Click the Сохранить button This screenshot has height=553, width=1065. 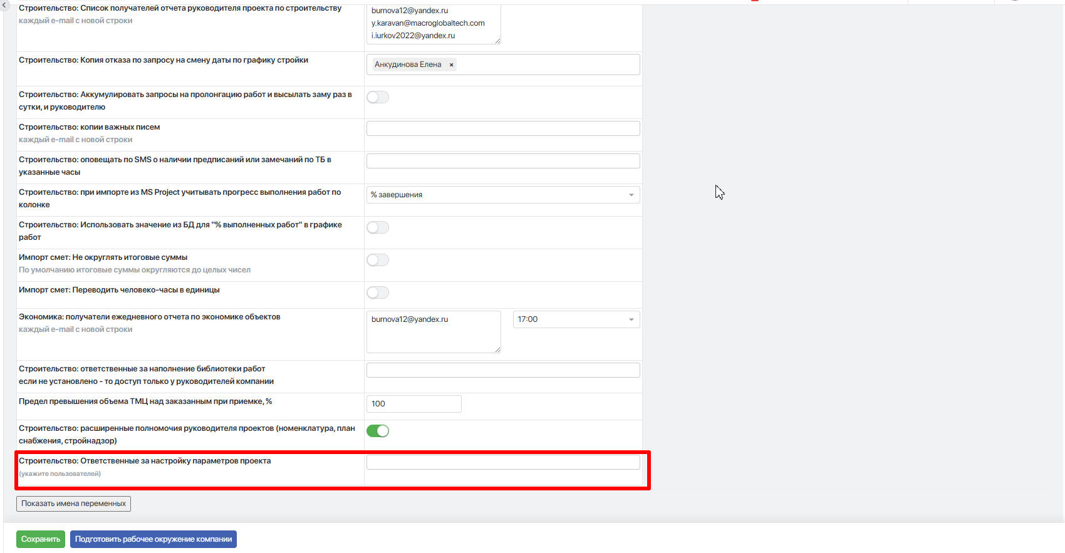point(41,539)
